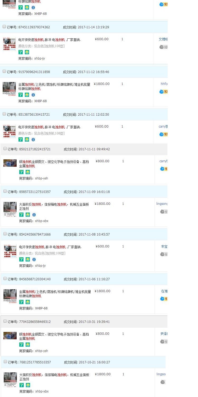Open buyer carry李 link in order 85138756130415721
The height and width of the screenshot is (397, 198).
[163, 127]
